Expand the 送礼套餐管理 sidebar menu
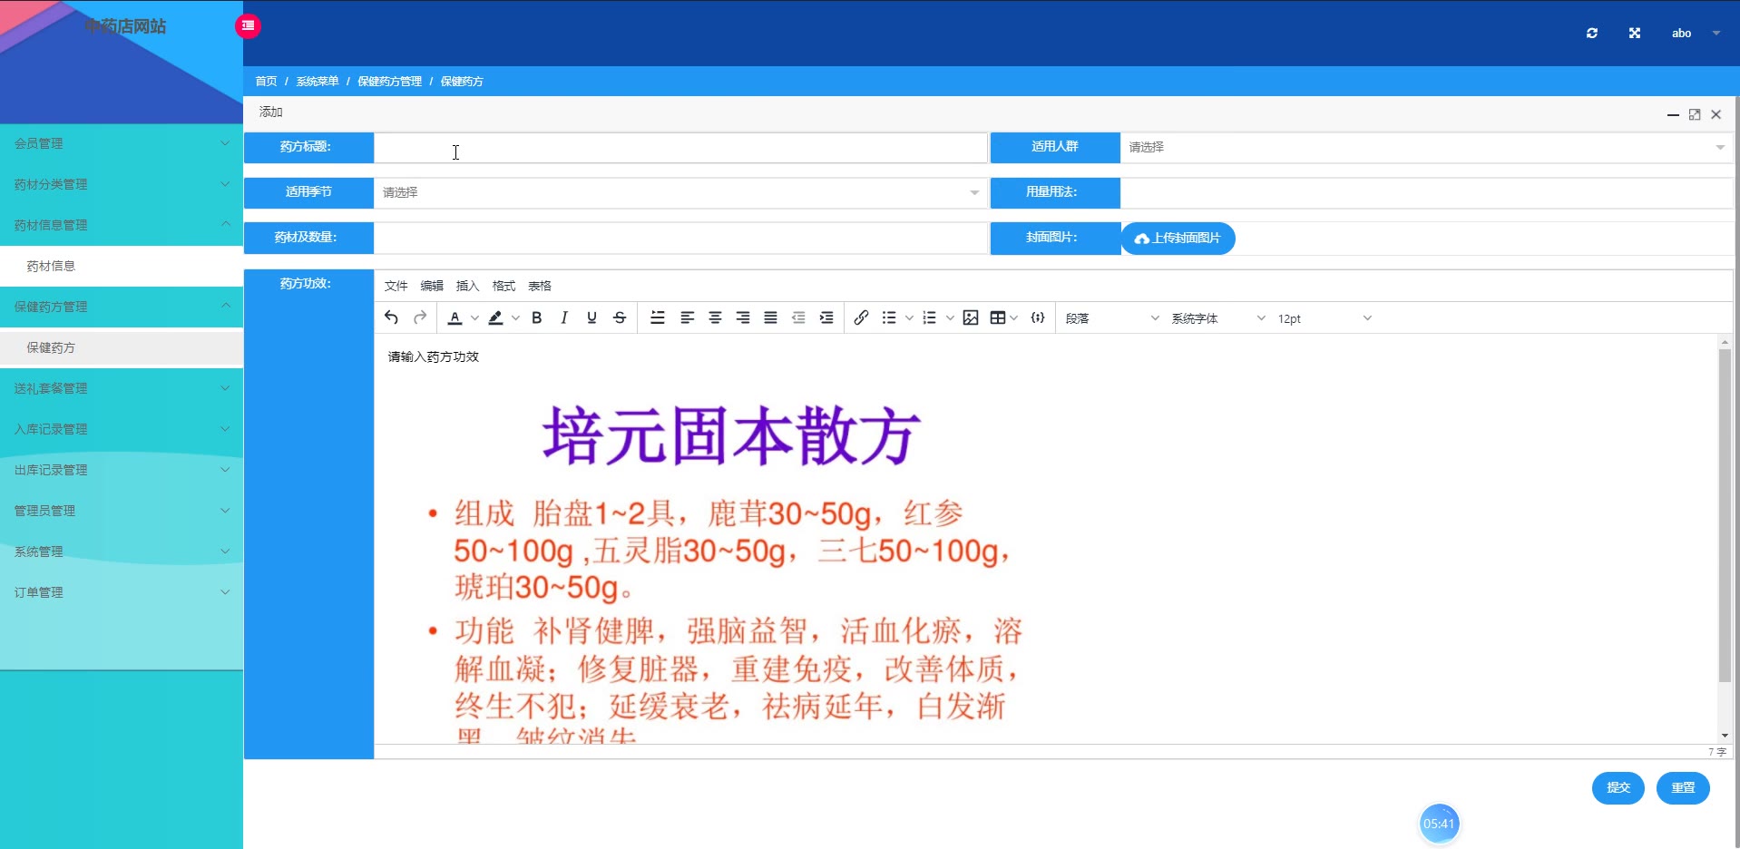 point(122,388)
